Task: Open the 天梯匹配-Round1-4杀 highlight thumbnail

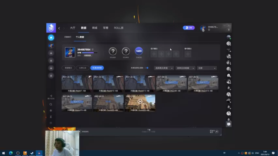Action: tap(77, 84)
